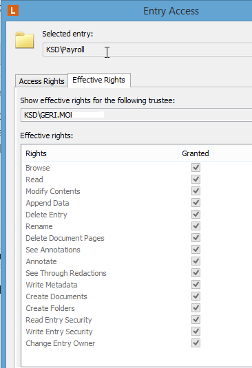Viewport: 252px width, 368px height.
Task: Toggle the Delete Document Pages checkbox
Action: [196, 238]
